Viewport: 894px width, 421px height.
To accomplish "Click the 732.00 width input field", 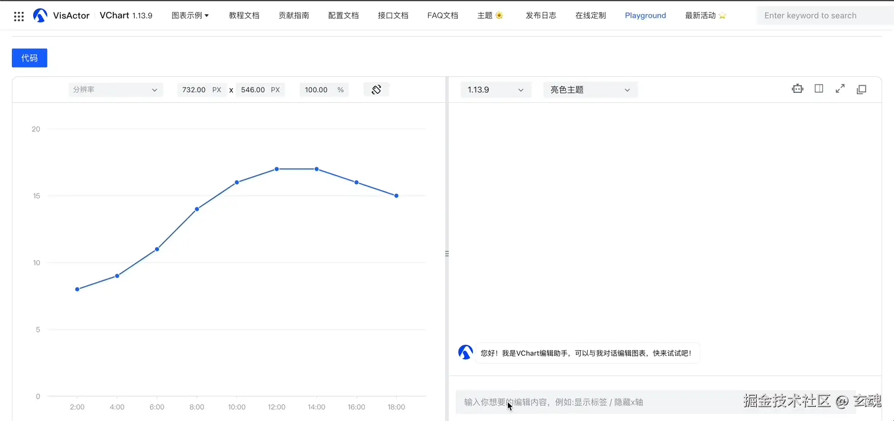I will 195,90.
